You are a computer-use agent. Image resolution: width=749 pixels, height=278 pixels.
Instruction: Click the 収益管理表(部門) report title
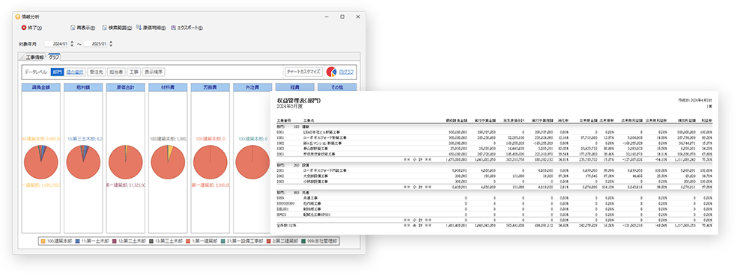299,101
